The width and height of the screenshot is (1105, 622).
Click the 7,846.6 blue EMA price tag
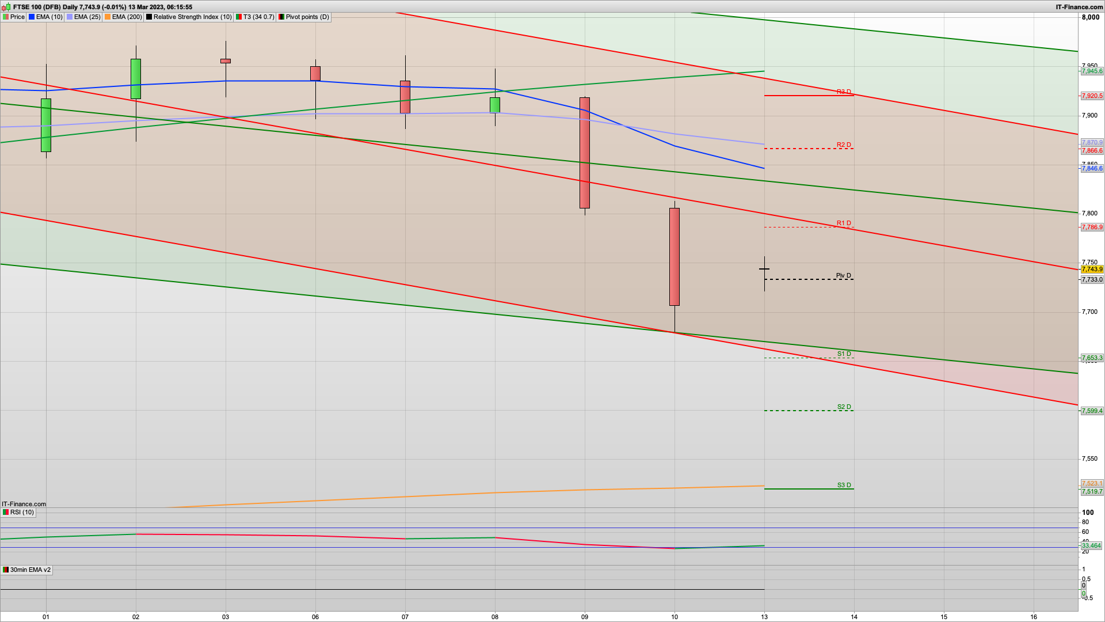(1092, 168)
